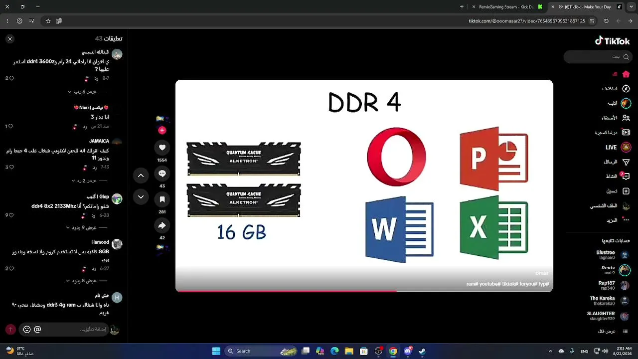Close the comments panel
Image resolution: width=638 pixels, height=359 pixels.
(10, 39)
